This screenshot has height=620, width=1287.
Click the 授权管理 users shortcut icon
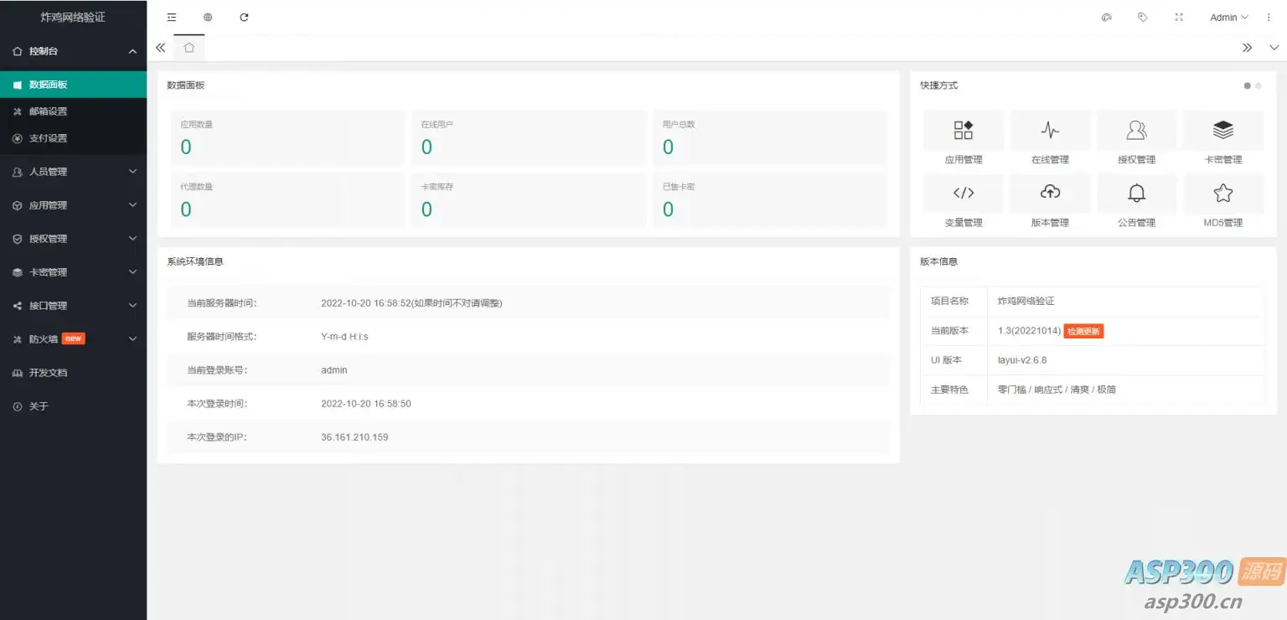pos(1137,130)
